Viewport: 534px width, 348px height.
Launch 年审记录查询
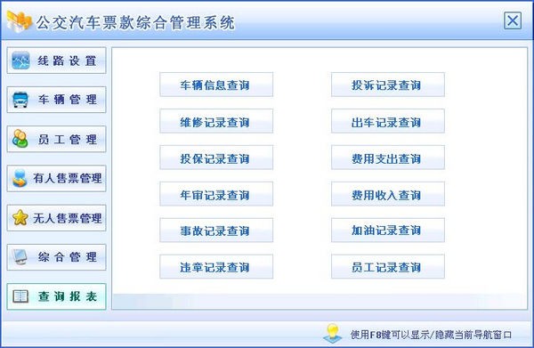pyautogui.click(x=216, y=194)
